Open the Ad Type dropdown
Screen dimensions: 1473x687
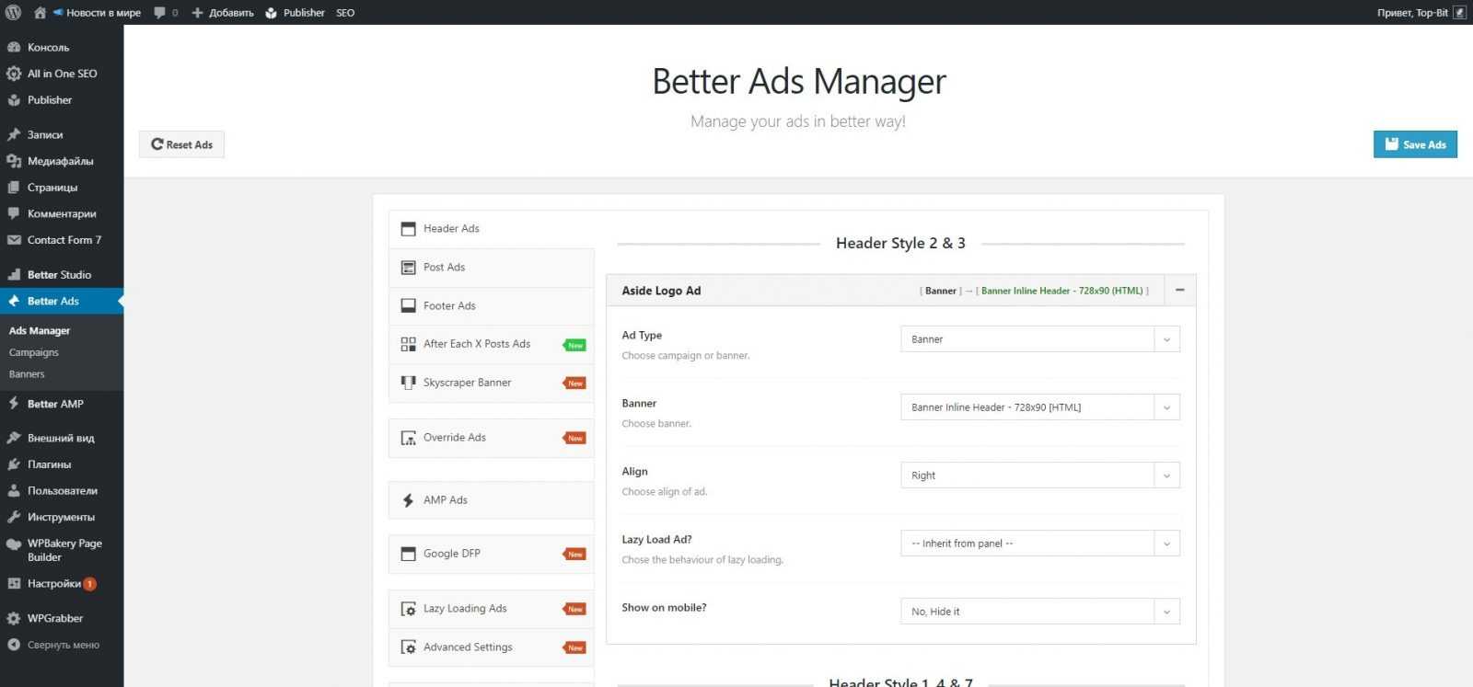(x=1039, y=339)
